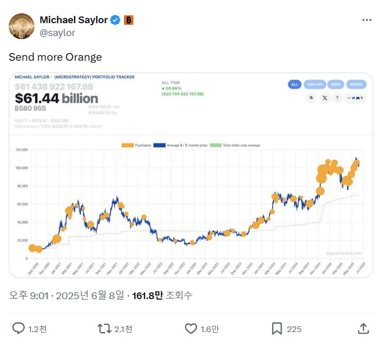
Task: Click the blue verified checkmark badge
Action: [115, 20]
